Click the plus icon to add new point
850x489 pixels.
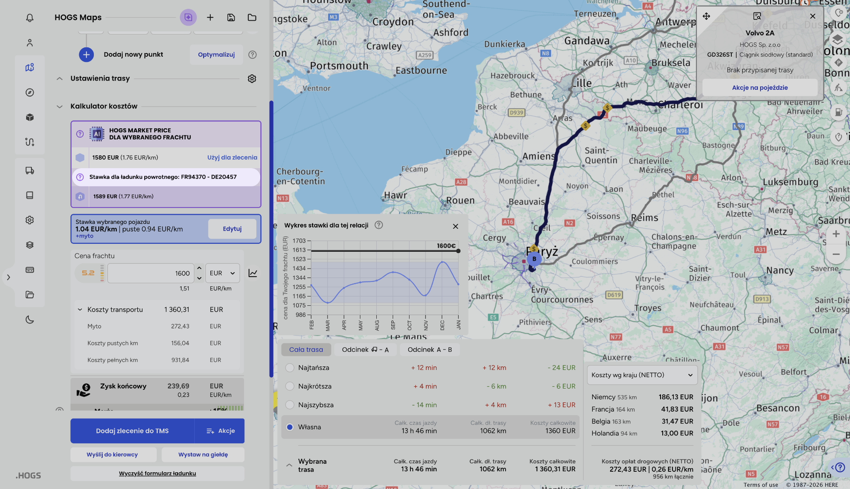coord(86,54)
